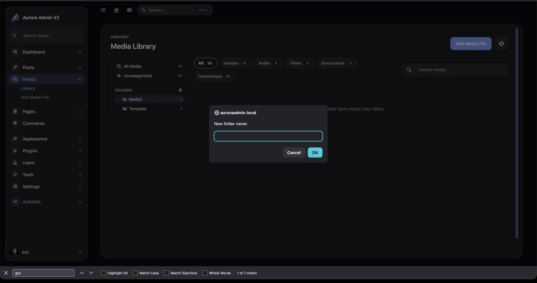Click the sidebar Search menu field

coord(46,36)
